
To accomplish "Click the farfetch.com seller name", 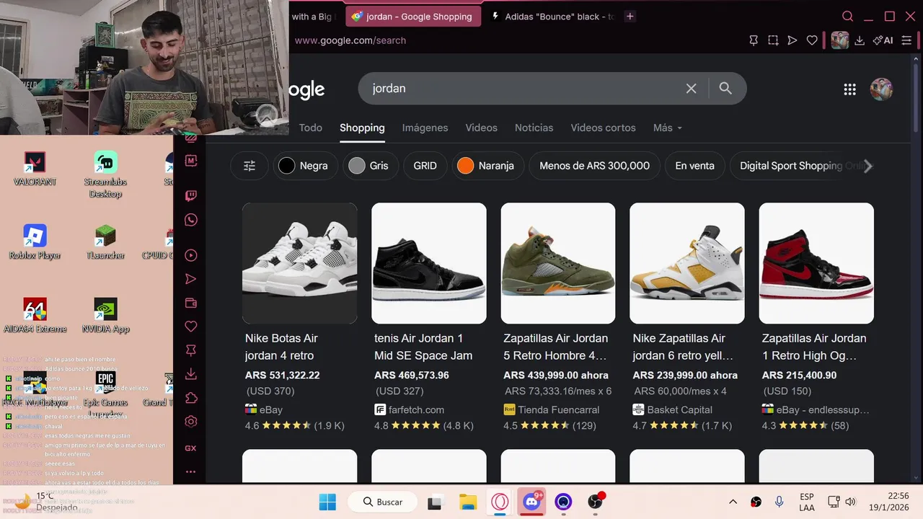I will (x=417, y=409).
